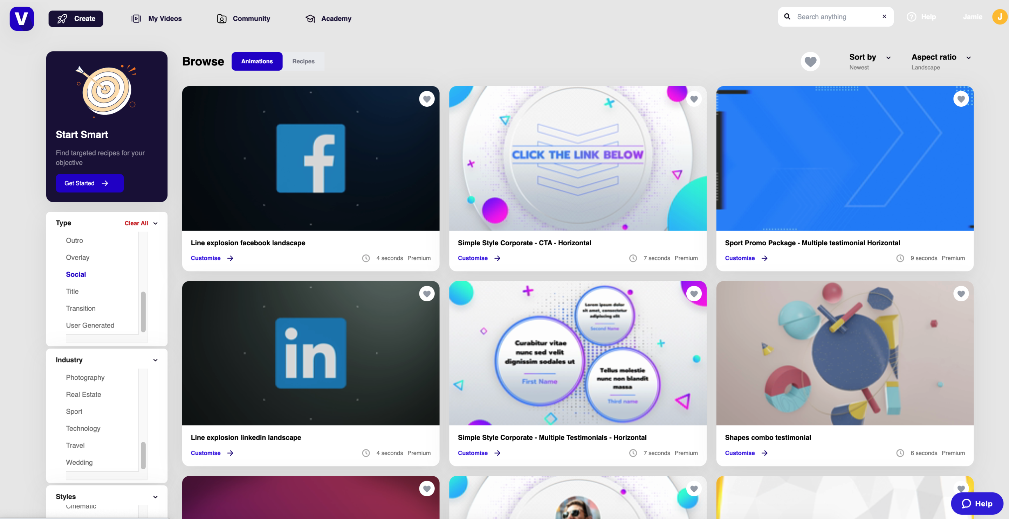This screenshot has width=1009, height=519.
Task: Filter type by Transition
Action: coord(81,308)
